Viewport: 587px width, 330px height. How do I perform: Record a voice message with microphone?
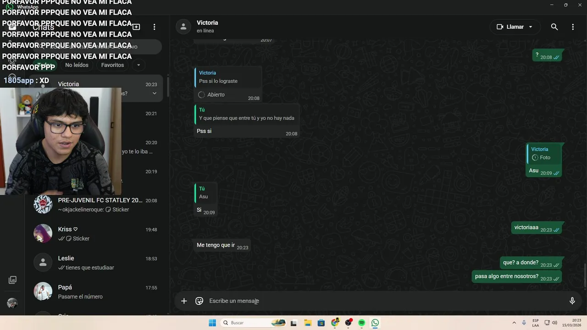(572, 301)
